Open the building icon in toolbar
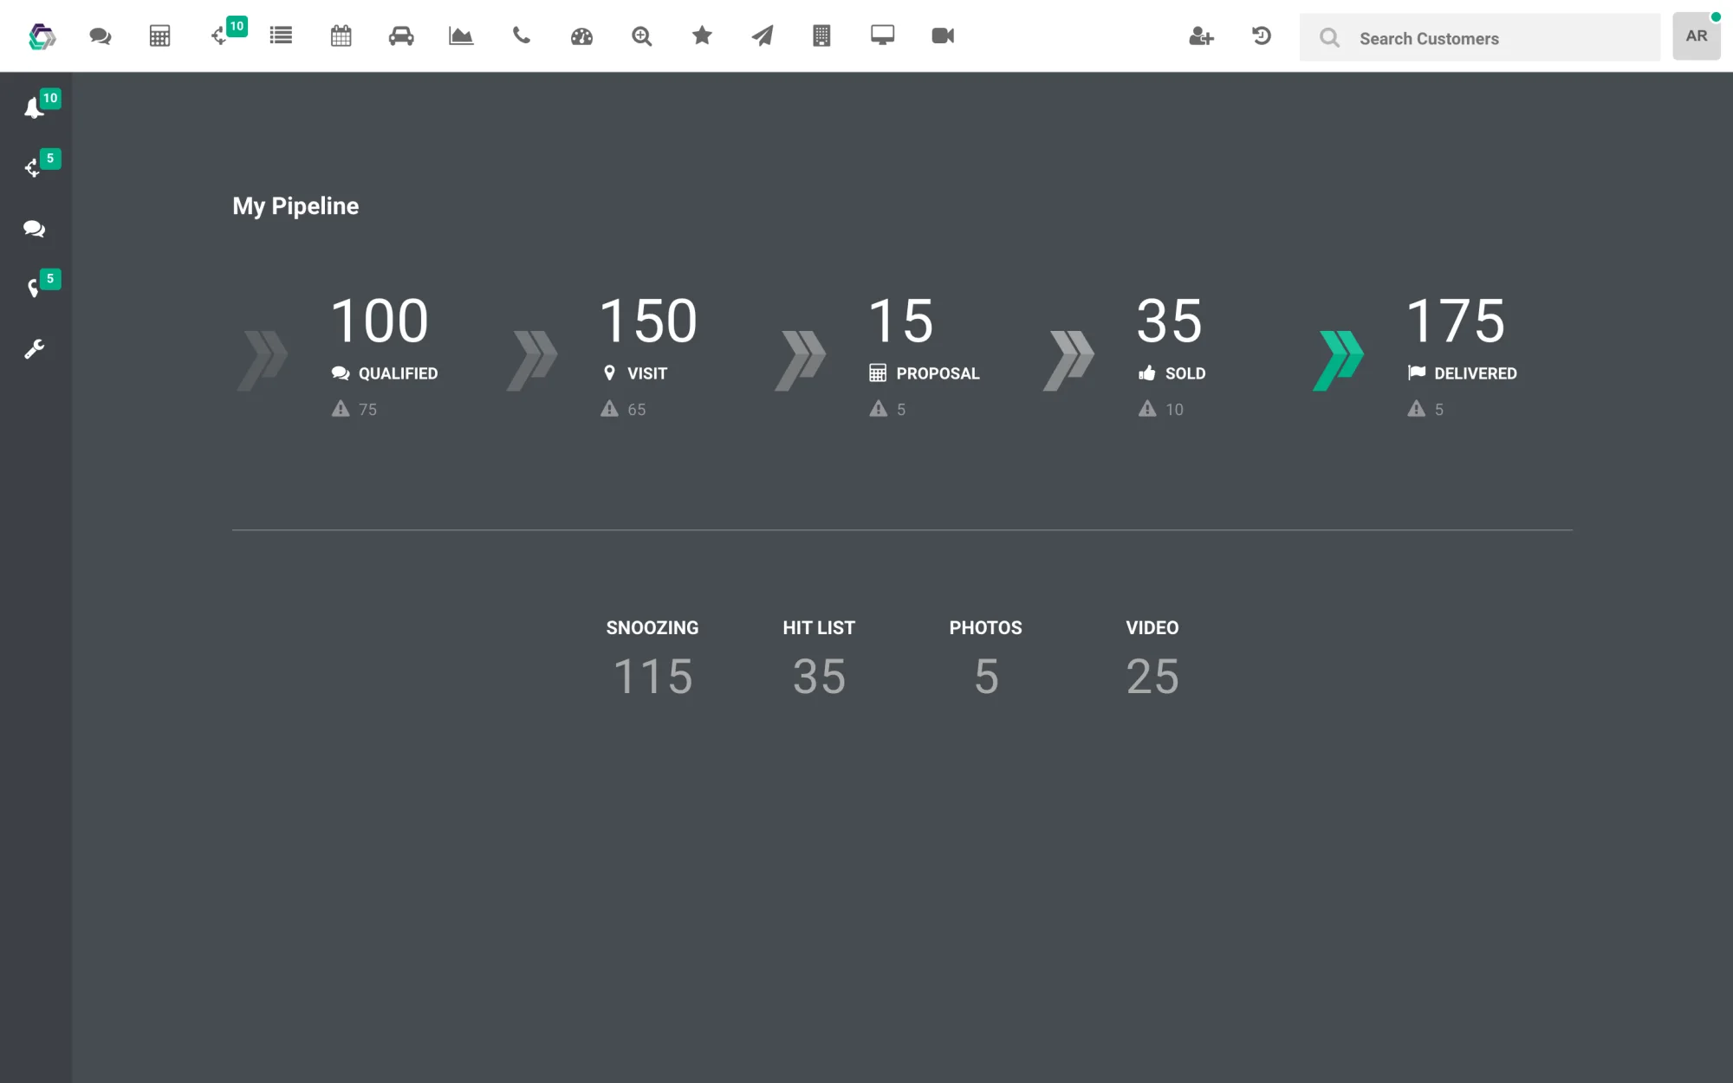Image resolution: width=1733 pixels, height=1083 pixels. [x=821, y=36]
